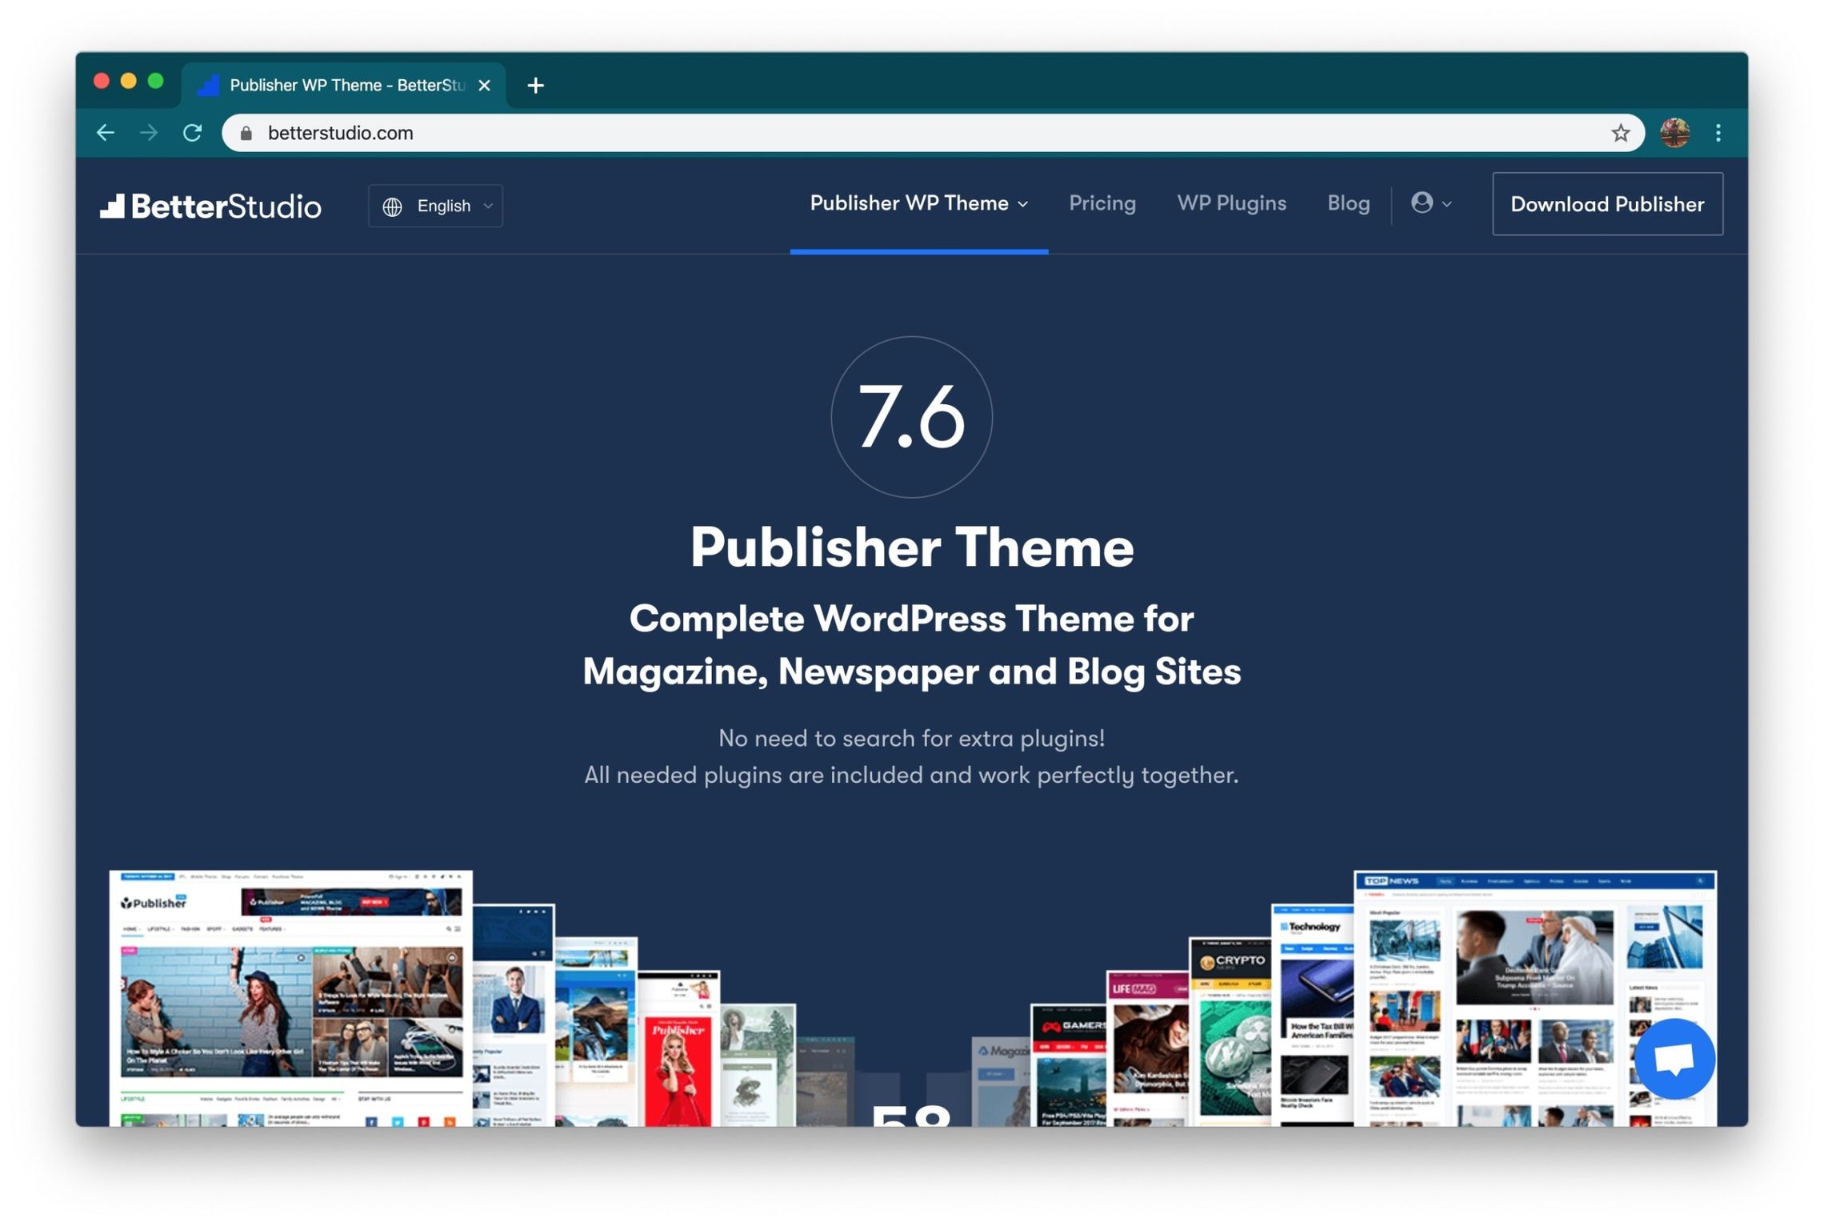Select the Publisher WP Theme browser tab
The width and height of the screenshot is (1824, 1227).
pyautogui.click(x=344, y=85)
